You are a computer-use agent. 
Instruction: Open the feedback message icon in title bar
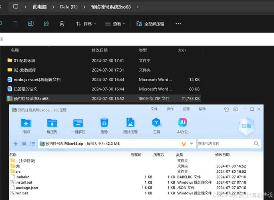[x=236, y=110]
